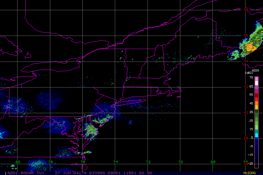Click the 45 value on the dBZ scale
This screenshot has height=175, width=263.
(251, 103)
